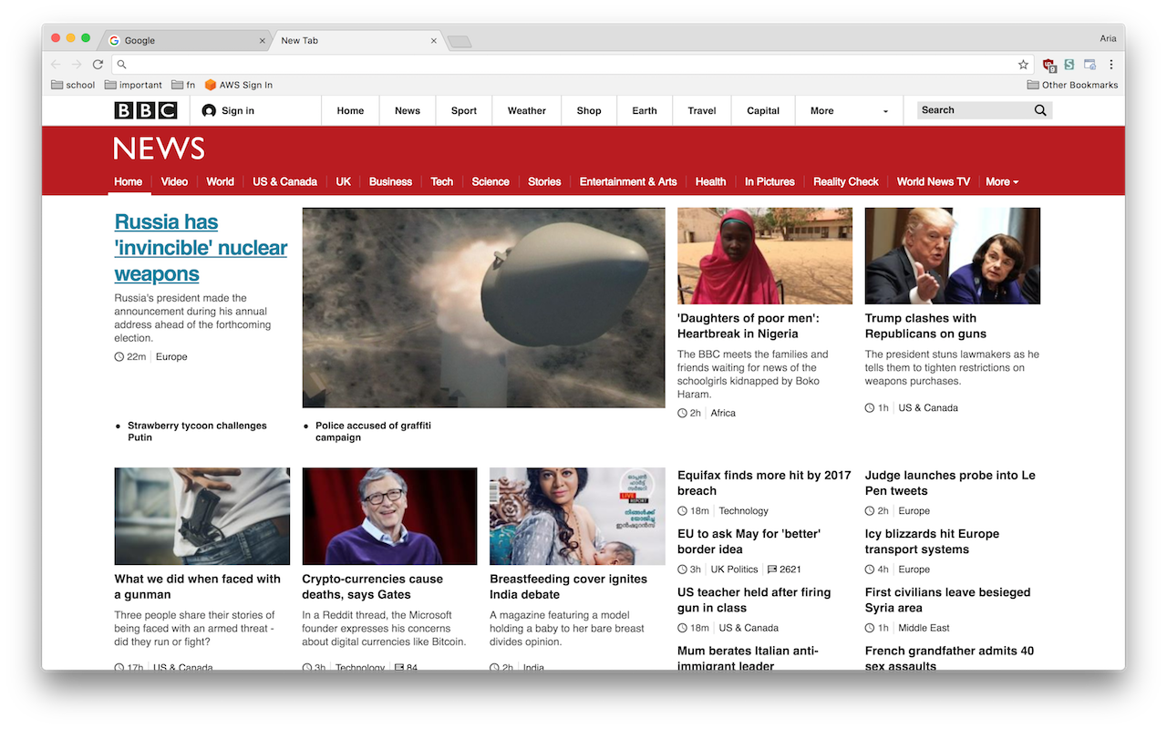
Task: Close the Google tab
Action: pos(263,40)
